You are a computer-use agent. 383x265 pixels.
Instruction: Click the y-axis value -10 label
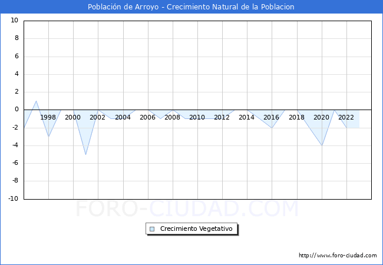[13, 199]
